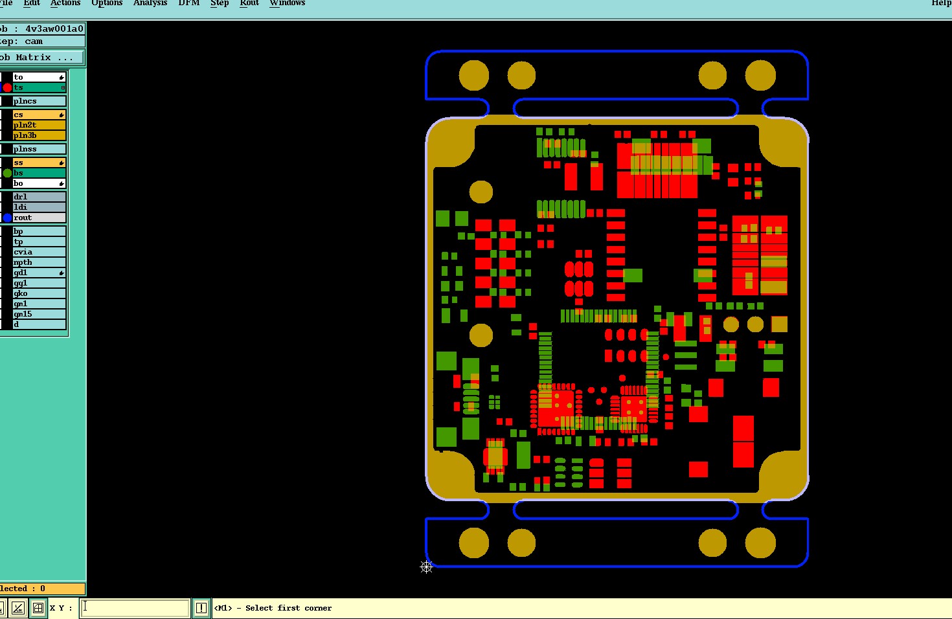Viewport: 952px width, 619px height.
Task: Click the datum origin marker on the canvas
Action: tap(426, 567)
